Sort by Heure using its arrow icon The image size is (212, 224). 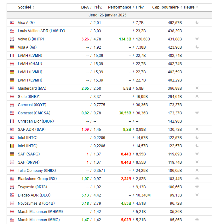coord(197,7)
